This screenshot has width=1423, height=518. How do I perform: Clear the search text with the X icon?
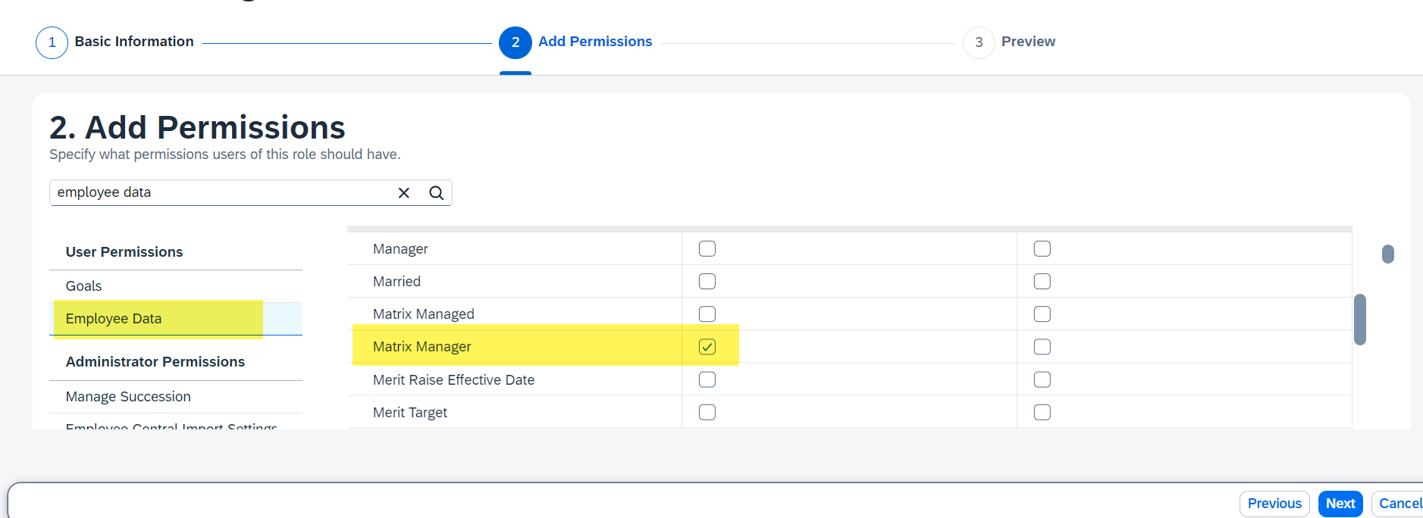[x=404, y=193]
